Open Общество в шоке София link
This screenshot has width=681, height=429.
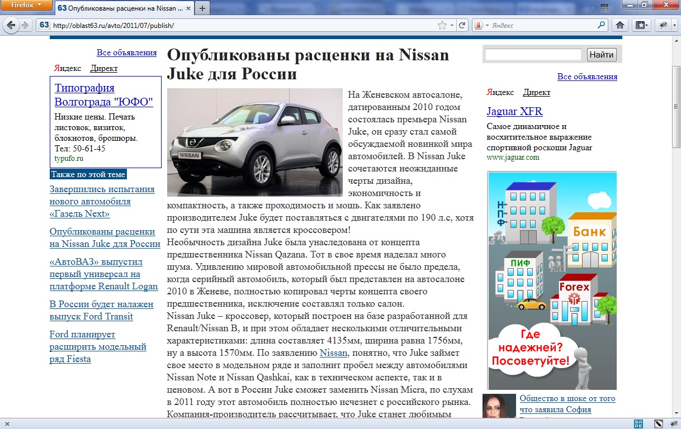(x=567, y=404)
